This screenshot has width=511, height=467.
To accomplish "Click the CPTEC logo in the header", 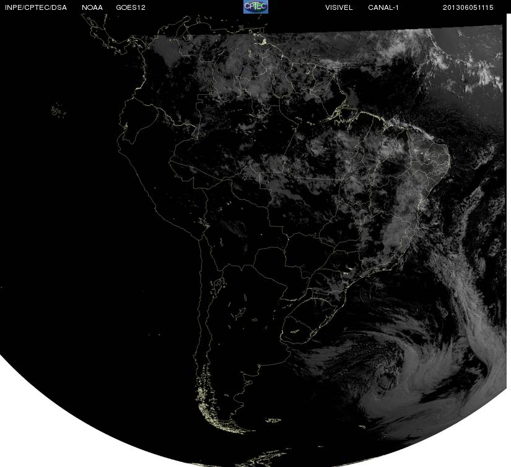I will coord(255,7).
